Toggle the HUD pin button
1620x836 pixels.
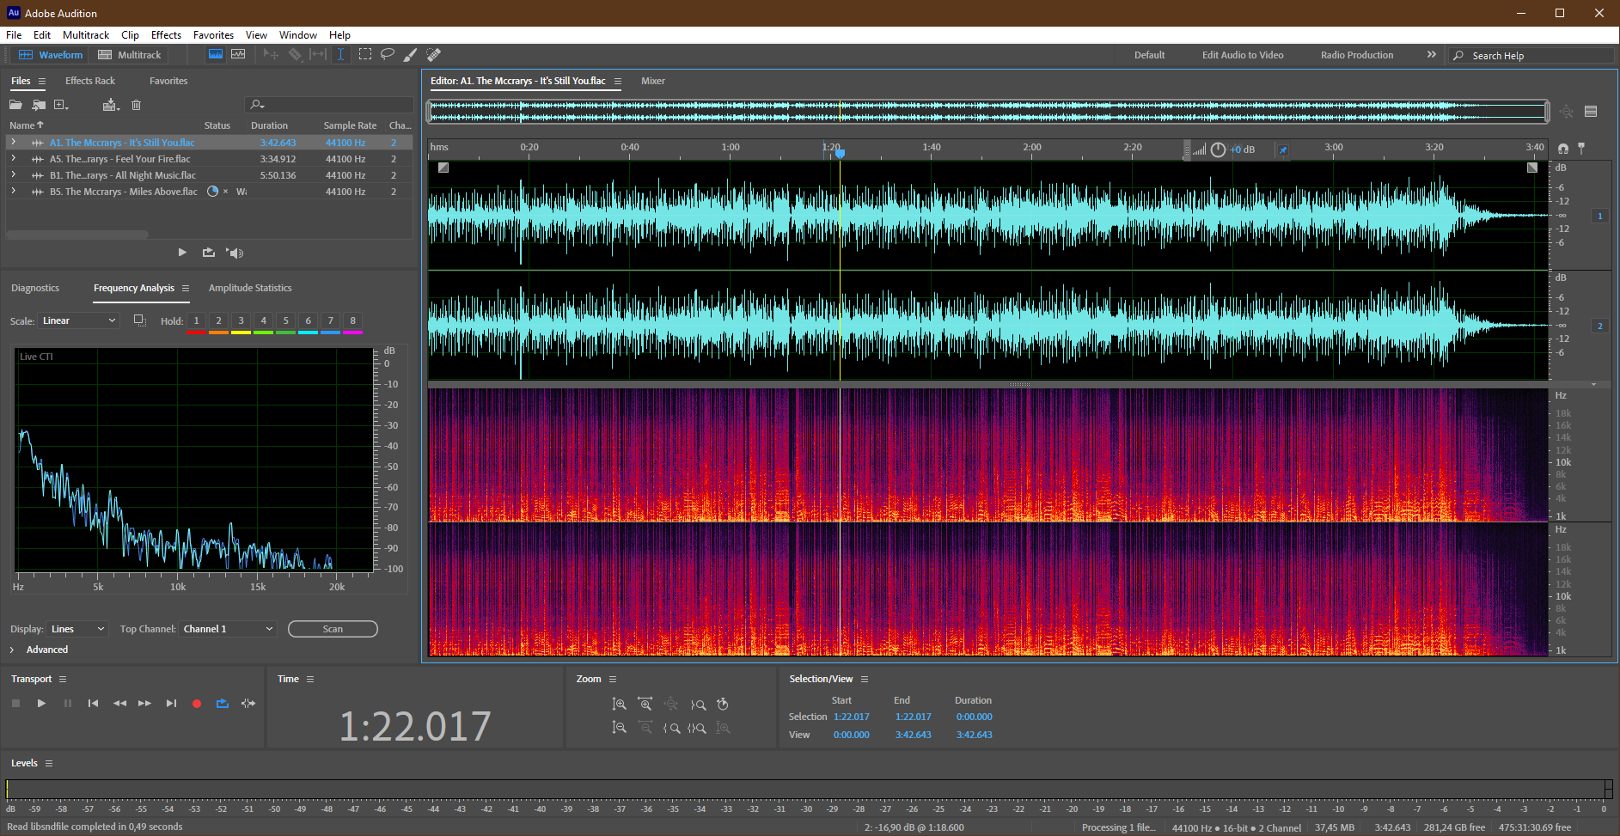point(1282,150)
